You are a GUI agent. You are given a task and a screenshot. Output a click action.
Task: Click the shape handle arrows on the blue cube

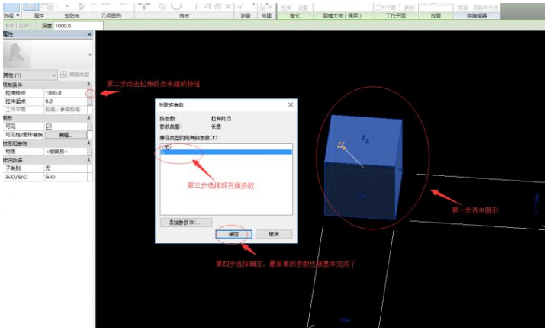(x=366, y=139)
